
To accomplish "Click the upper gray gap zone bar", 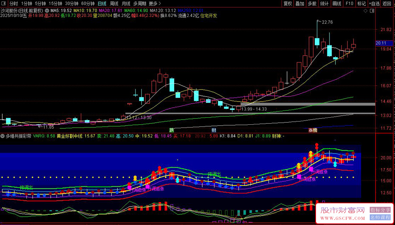I will point(308,104).
